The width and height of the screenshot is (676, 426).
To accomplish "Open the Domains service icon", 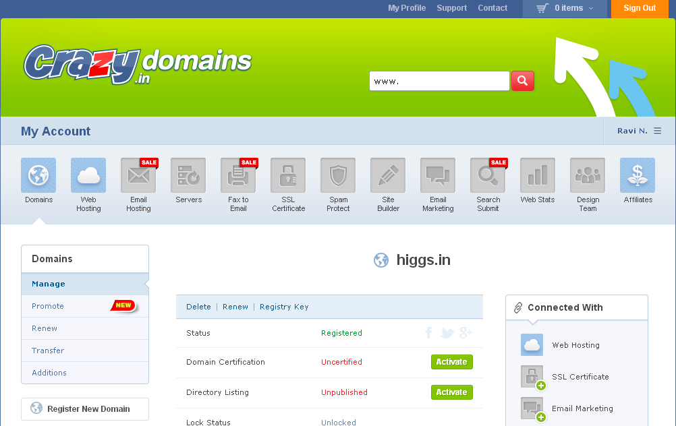I will tap(38, 175).
